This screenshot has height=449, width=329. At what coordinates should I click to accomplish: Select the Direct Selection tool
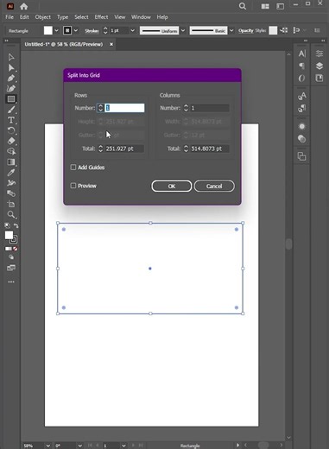pos(11,68)
